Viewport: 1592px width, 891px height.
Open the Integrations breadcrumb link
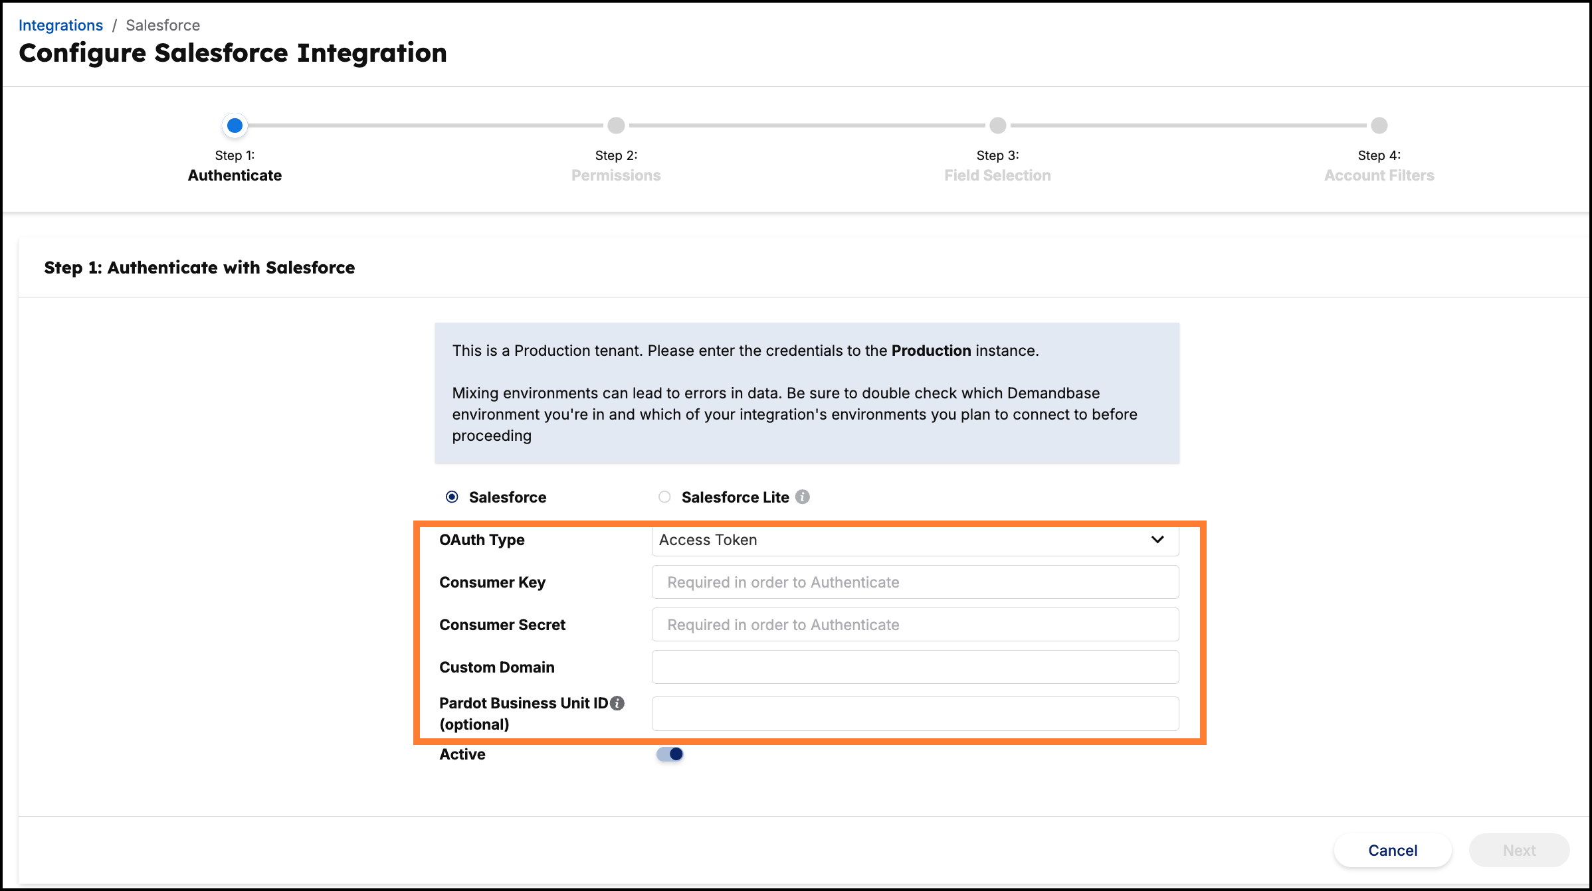[x=60, y=25]
